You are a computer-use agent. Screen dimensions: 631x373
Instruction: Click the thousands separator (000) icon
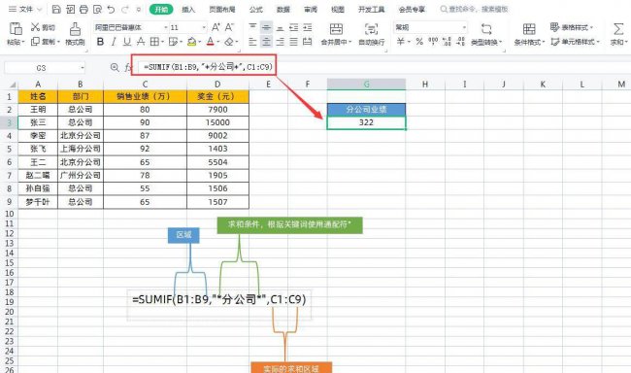pos(433,42)
